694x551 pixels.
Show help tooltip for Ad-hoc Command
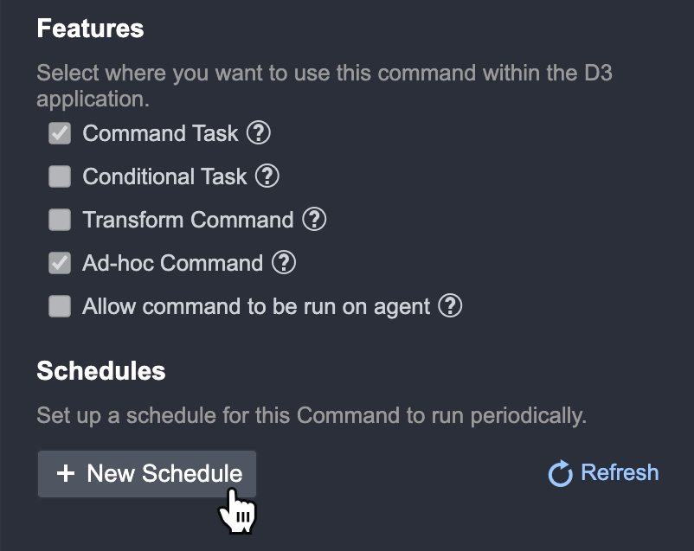[x=284, y=263]
